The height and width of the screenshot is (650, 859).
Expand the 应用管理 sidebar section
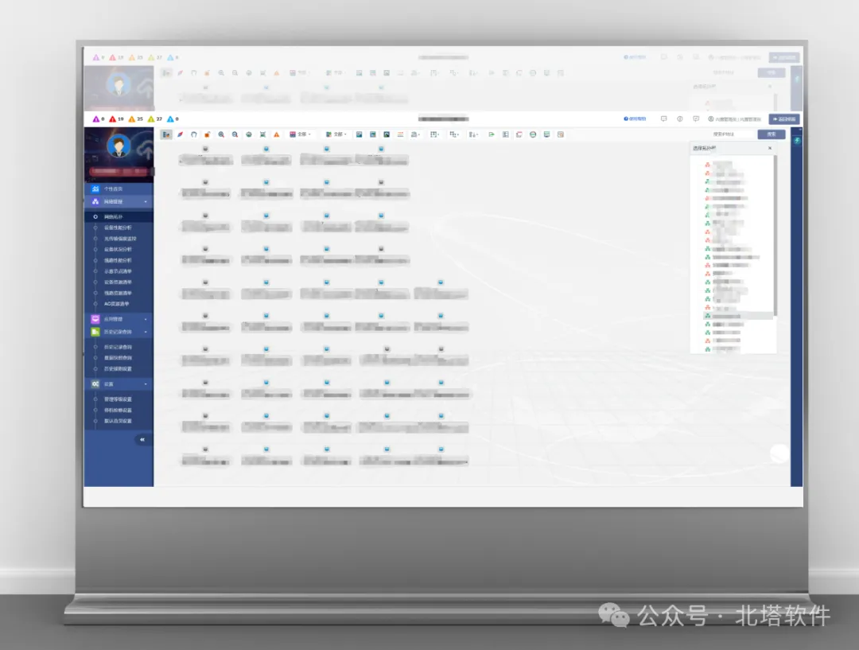click(x=119, y=319)
